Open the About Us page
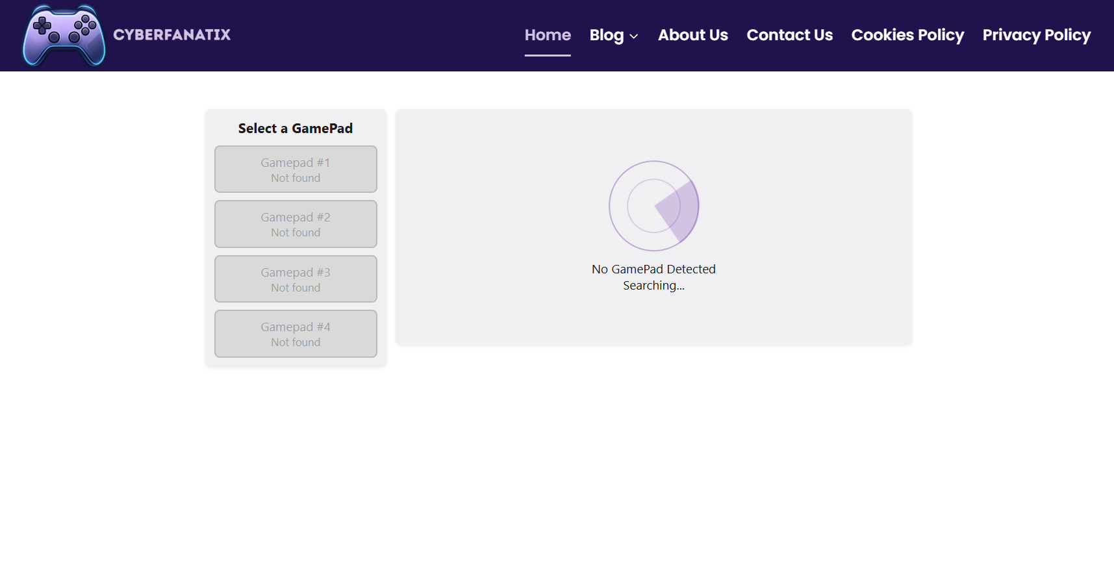 coord(692,35)
